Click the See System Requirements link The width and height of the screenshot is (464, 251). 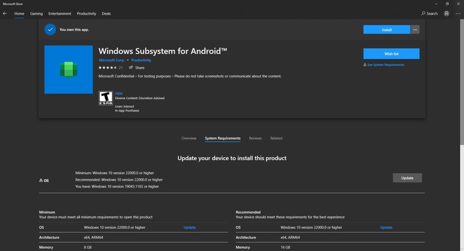tap(385, 65)
